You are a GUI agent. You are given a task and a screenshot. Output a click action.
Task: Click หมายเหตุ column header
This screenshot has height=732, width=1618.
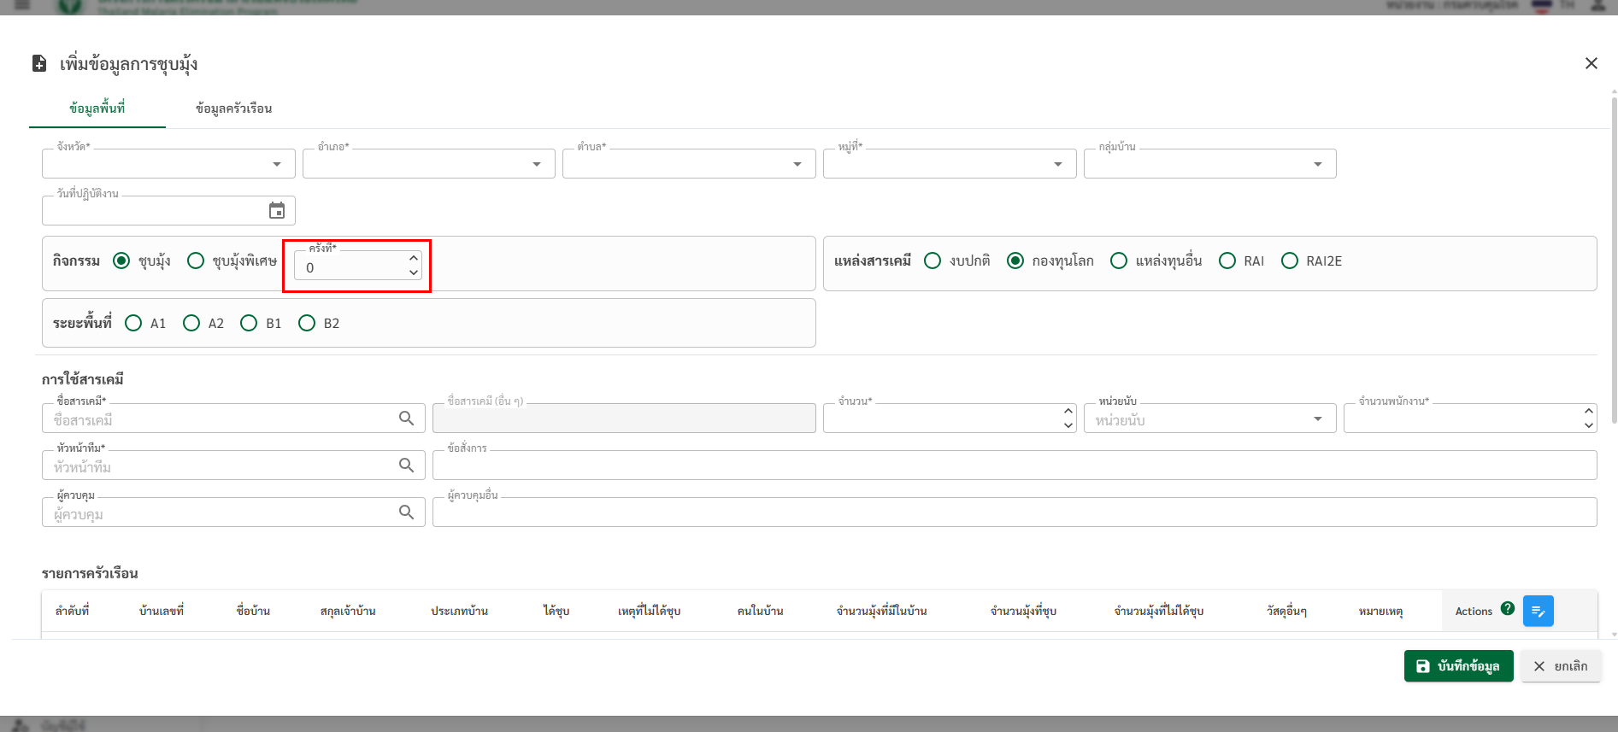[1380, 611]
